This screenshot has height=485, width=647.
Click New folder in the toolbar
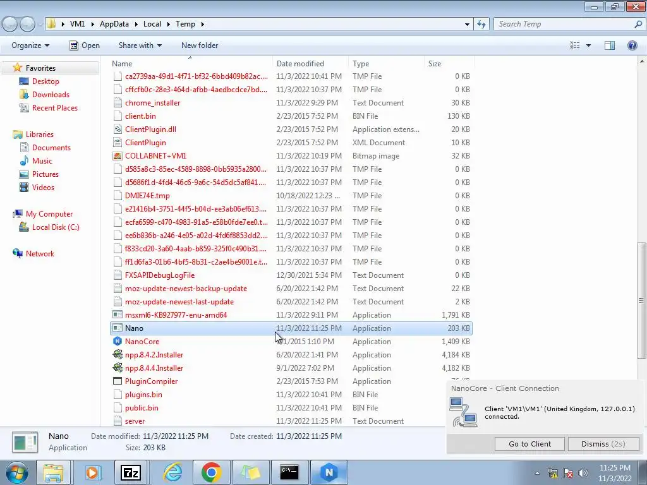[200, 45]
